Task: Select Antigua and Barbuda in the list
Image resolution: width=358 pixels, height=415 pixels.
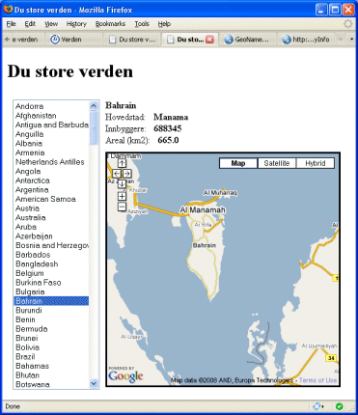Action: coord(51,124)
